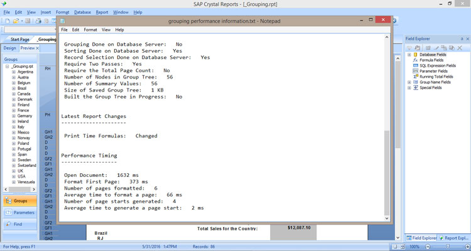Screen dimensions: 471x251
Task: Click the New report icon in Crystal Reports toolbar
Action: click(x=8, y=21)
